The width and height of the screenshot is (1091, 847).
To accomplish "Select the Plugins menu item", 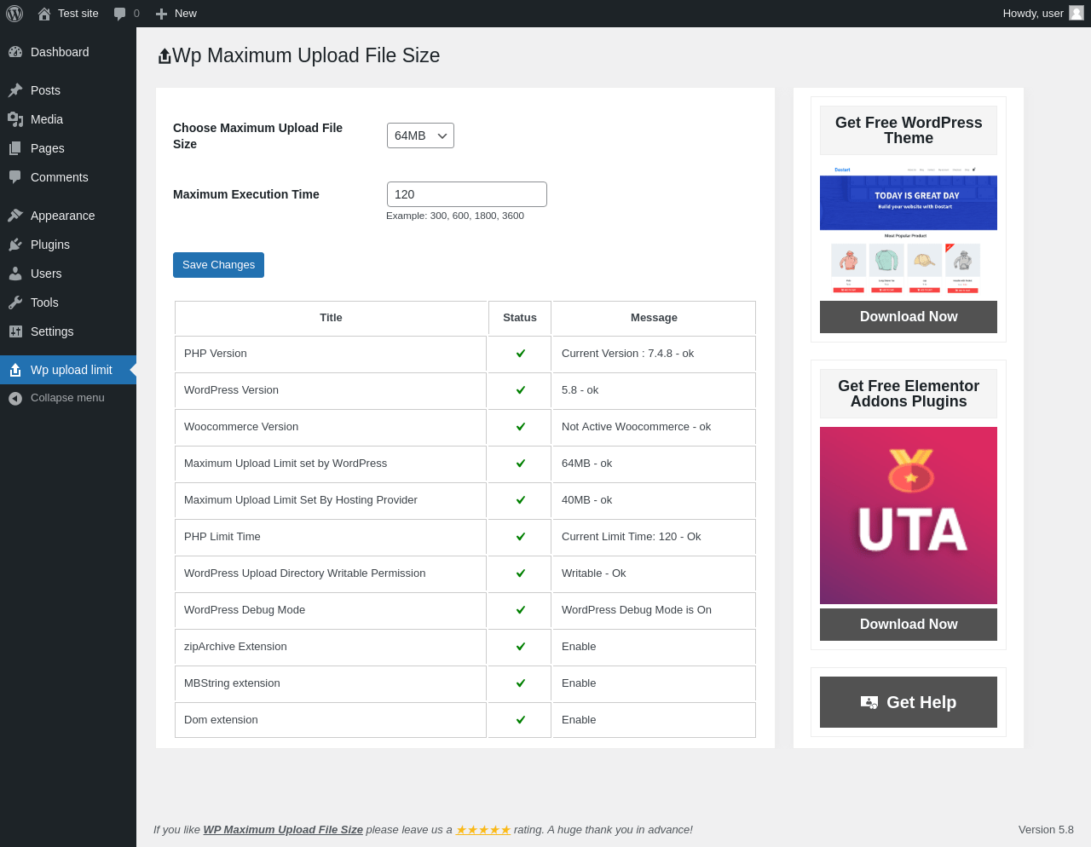I will [x=68, y=245].
